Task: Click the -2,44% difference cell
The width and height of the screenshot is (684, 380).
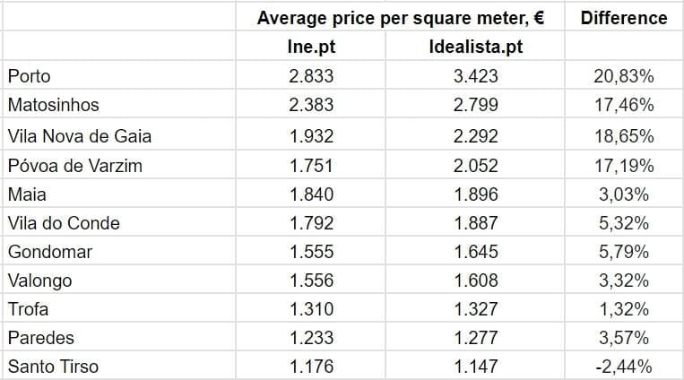Action: click(x=624, y=367)
